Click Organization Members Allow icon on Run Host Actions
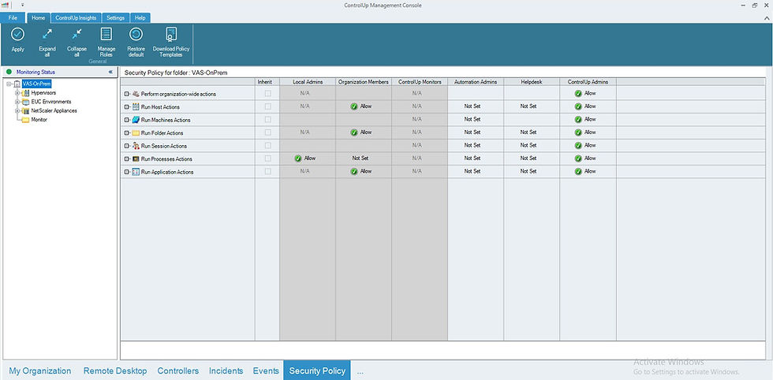Screen dimensions: 773x380 tap(354, 106)
